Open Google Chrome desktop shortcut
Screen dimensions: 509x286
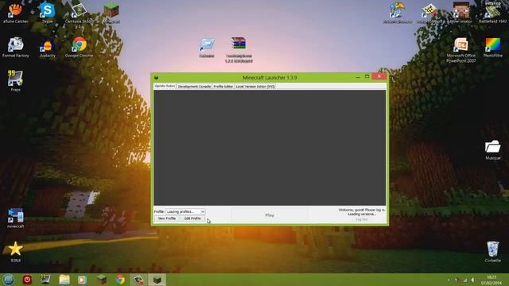[x=80, y=48]
